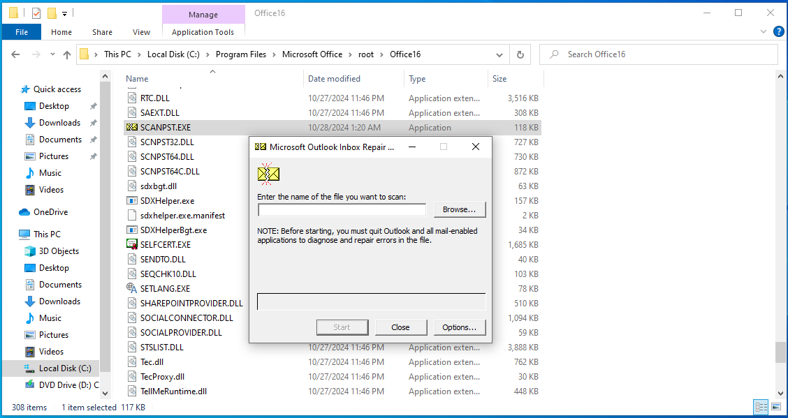Click Office16 in the address breadcrumb
The width and height of the screenshot is (788, 418).
405,54
